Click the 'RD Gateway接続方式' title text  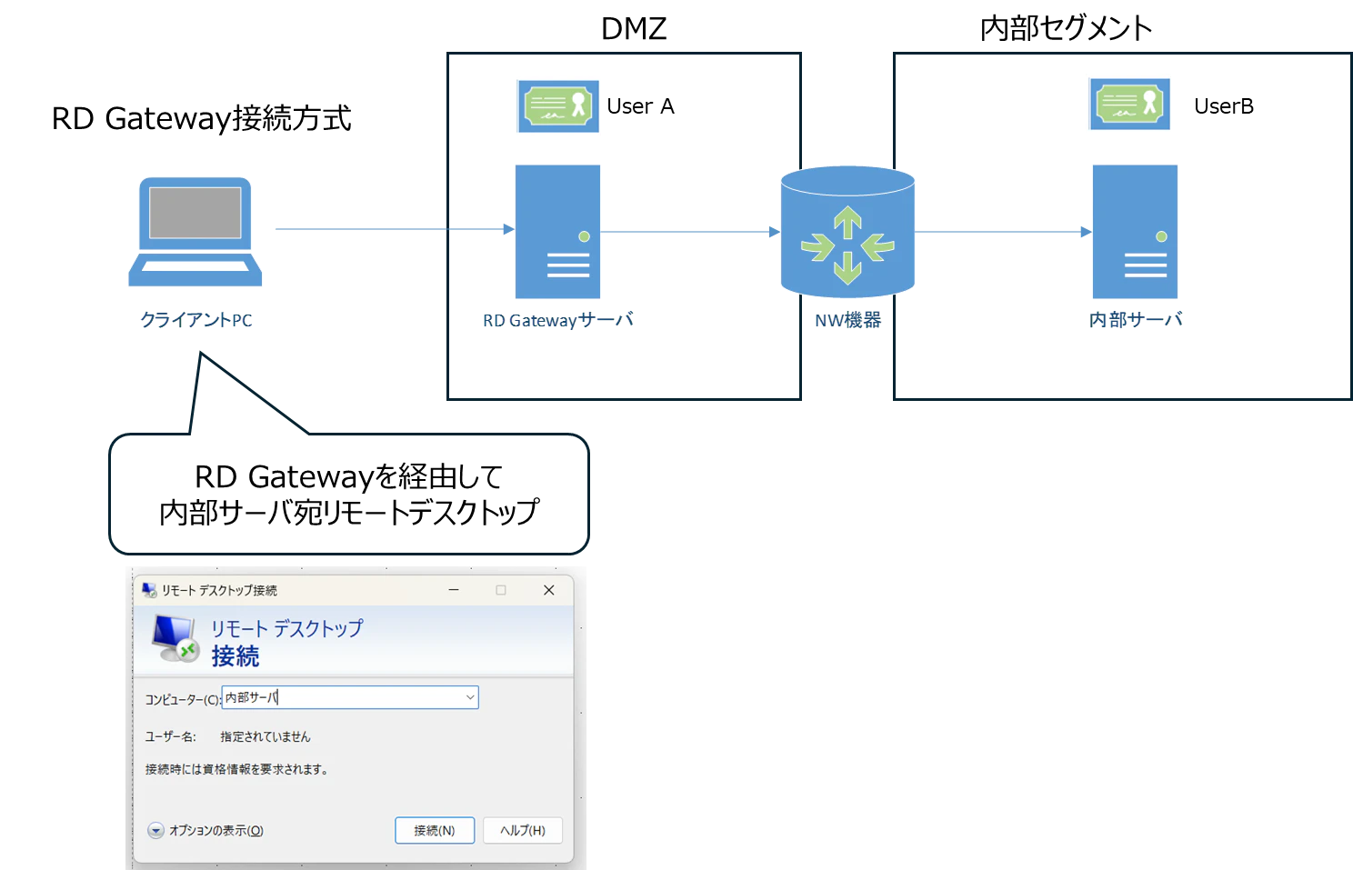(201, 118)
